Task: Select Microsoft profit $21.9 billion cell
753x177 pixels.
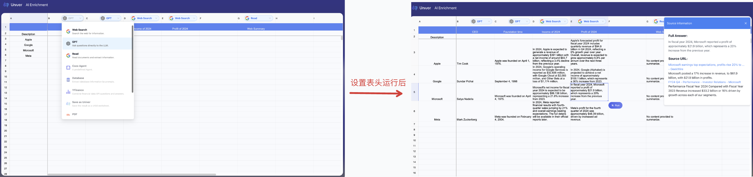Action: pos(589,92)
